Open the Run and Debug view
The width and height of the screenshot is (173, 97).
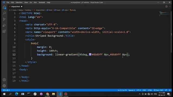[4, 25]
